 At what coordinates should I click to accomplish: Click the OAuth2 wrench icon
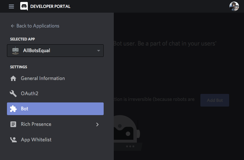(x=13, y=94)
